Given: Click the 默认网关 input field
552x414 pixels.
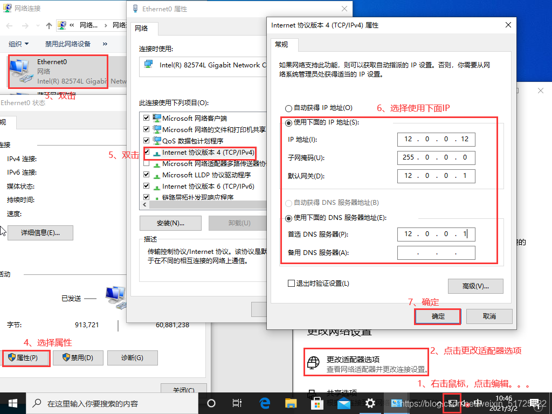Looking at the screenshot, I should [436, 176].
